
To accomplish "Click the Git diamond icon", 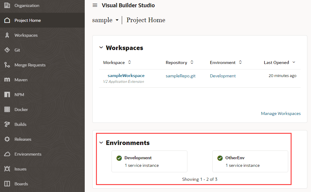I will pyautogui.click(x=7, y=50).
